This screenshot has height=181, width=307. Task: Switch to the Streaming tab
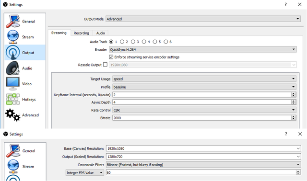tap(59, 33)
